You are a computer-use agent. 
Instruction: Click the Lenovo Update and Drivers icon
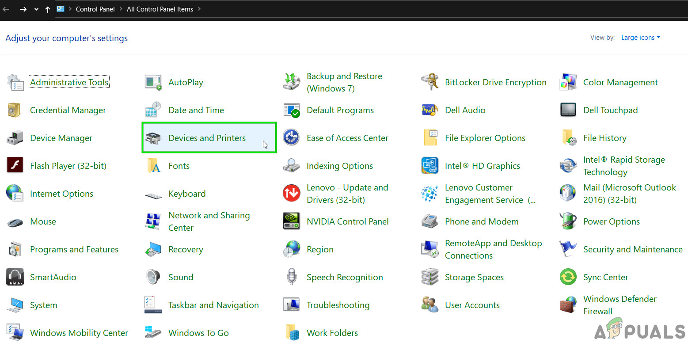point(291,194)
